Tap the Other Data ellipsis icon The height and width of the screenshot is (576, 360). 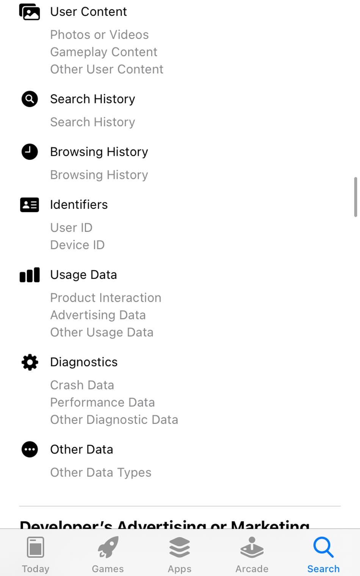click(x=30, y=450)
